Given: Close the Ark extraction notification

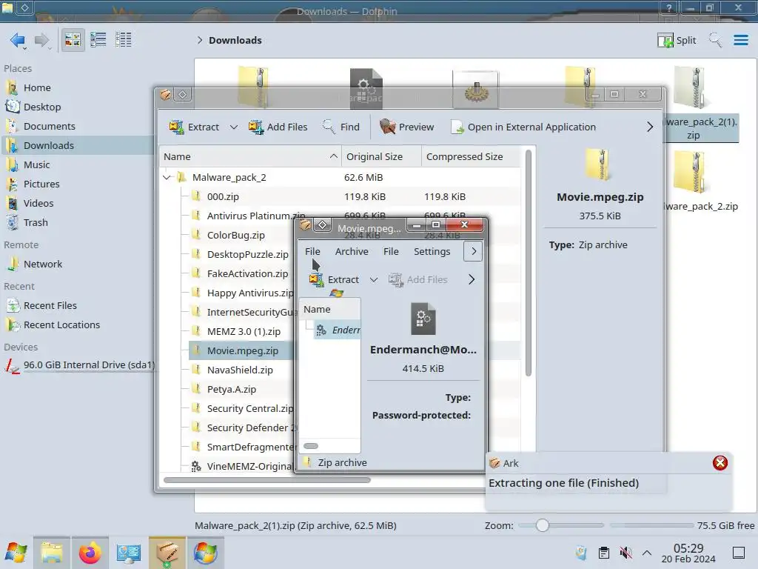Looking at the screenshot, I should coord(720,463).
